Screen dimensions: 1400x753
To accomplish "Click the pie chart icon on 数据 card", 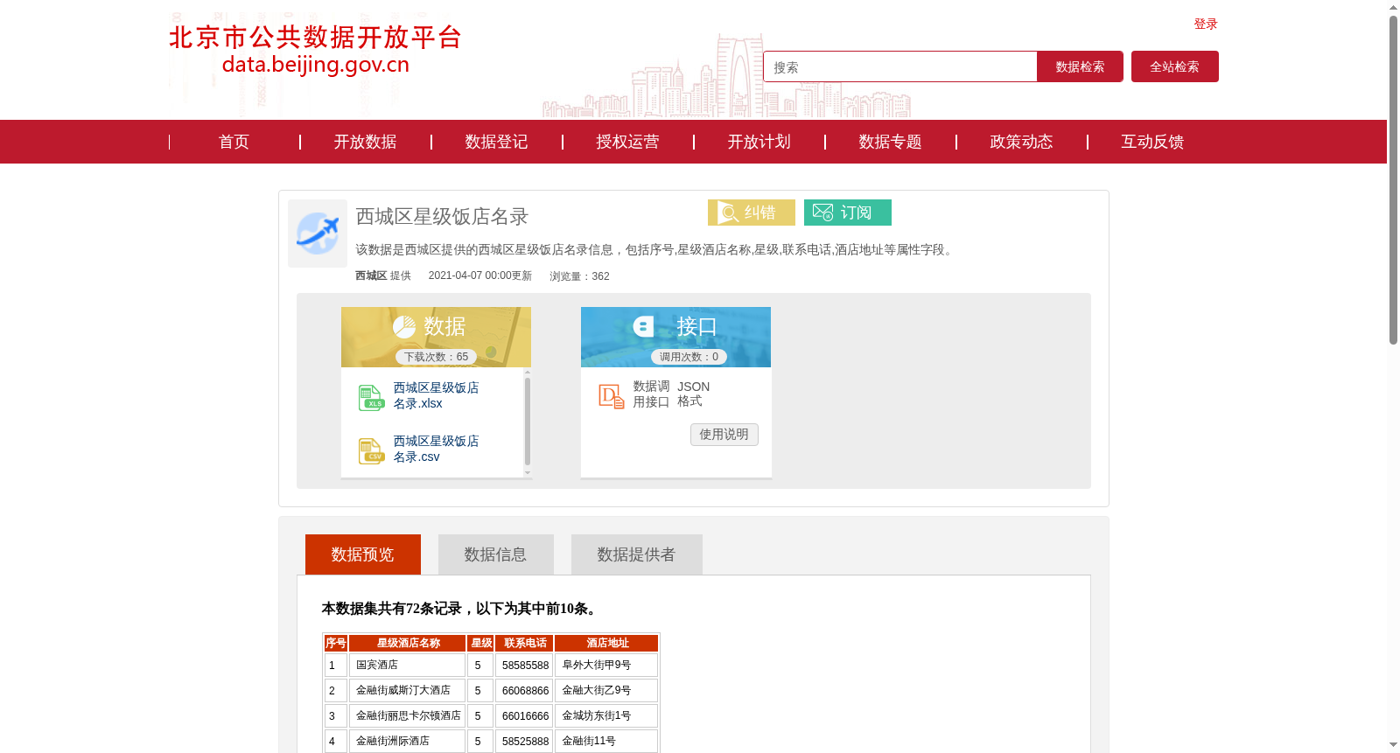I will point(404,327).
